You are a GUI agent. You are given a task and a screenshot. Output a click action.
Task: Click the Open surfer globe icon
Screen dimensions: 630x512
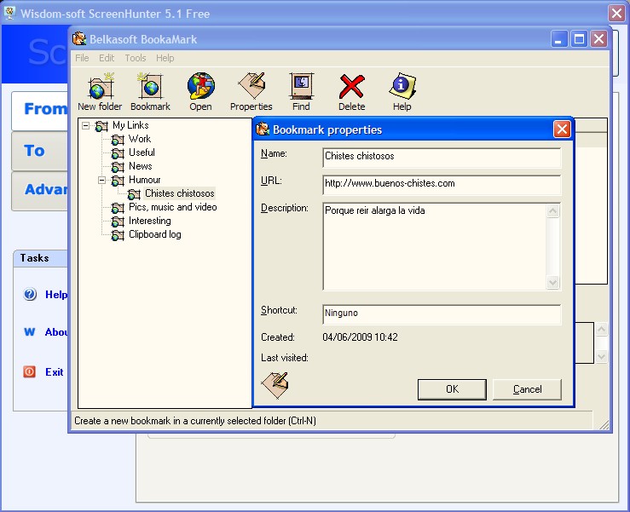coord(201,86)
